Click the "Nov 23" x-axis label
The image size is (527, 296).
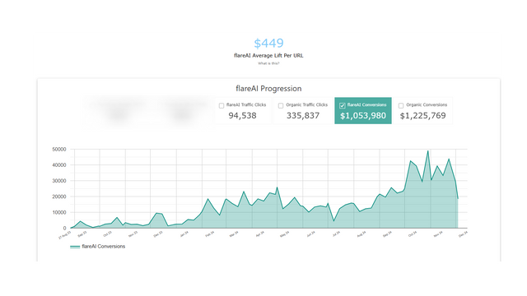133,234
